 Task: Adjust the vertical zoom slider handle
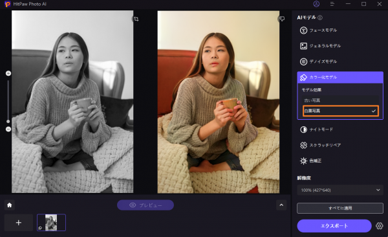(x=8, y=121)
